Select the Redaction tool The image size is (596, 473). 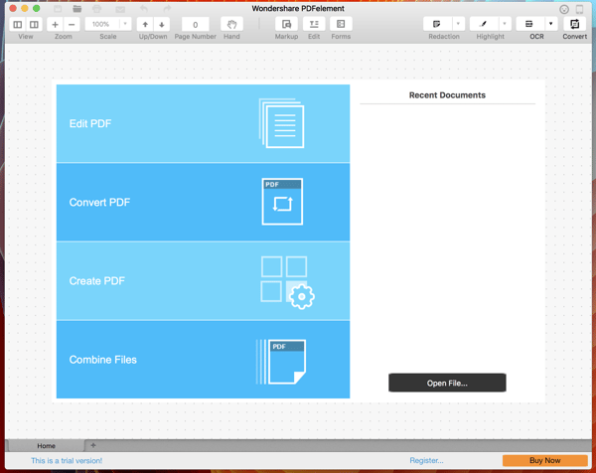tap(437, 24)
